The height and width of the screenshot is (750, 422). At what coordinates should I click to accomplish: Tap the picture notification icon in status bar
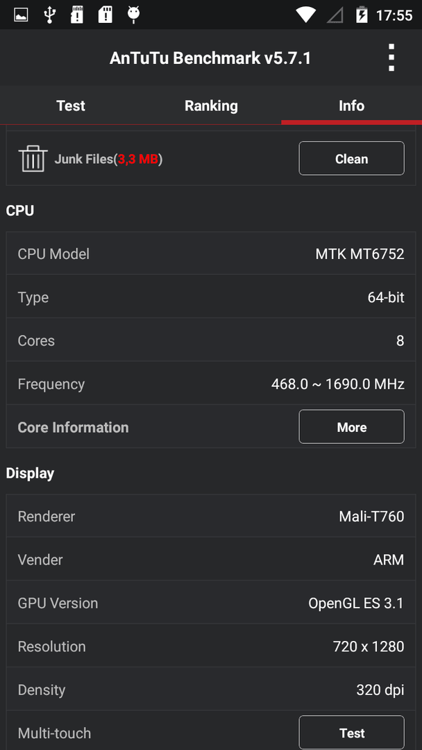click(21, 15)
